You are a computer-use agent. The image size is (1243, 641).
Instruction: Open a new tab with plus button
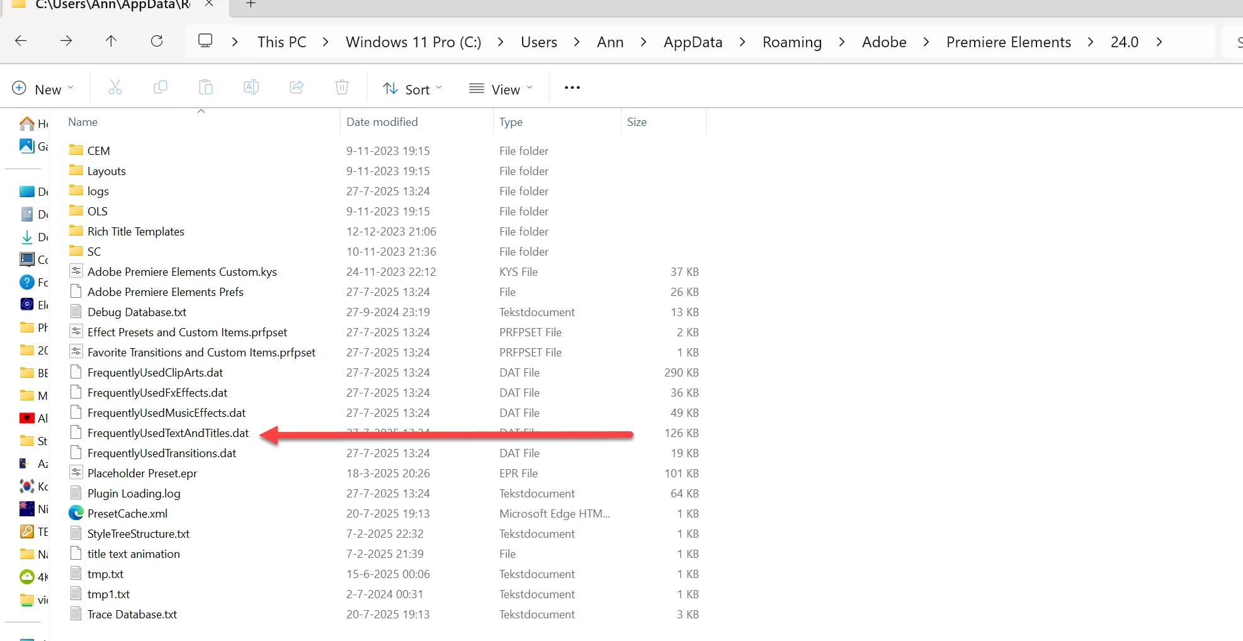click(251, 4)
